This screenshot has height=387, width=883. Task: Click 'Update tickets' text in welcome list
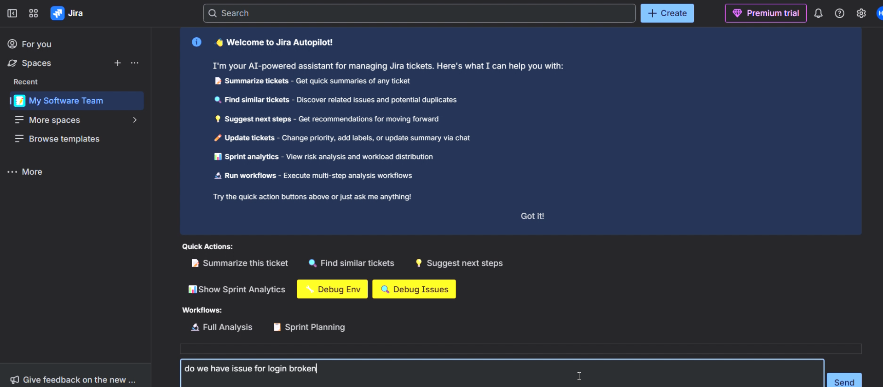click(249, 138)
